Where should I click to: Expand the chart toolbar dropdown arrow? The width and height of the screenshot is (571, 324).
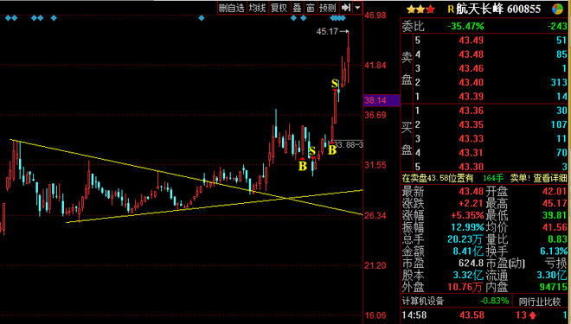point(357,8)
